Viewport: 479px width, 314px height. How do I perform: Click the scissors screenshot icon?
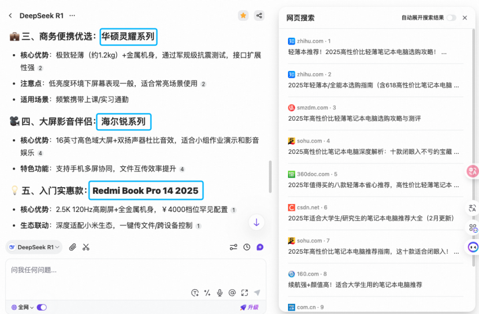[x=86, y=247]
